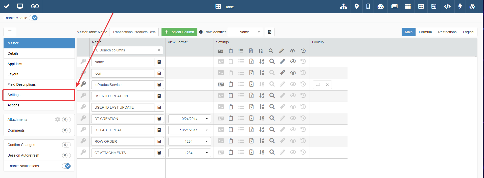Enable the Comments toggle
The image size is (484, 178).
pyautogui.click(x=66, y=130)
